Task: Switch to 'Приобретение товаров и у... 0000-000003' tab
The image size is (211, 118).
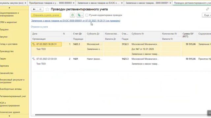Action: coord(50,3)
